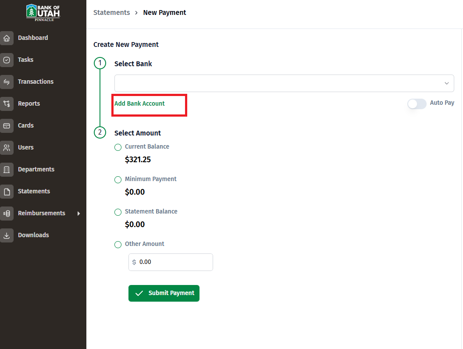Click the Downloads arrow icon
The image size is (463, 349).
click(7, 235)
